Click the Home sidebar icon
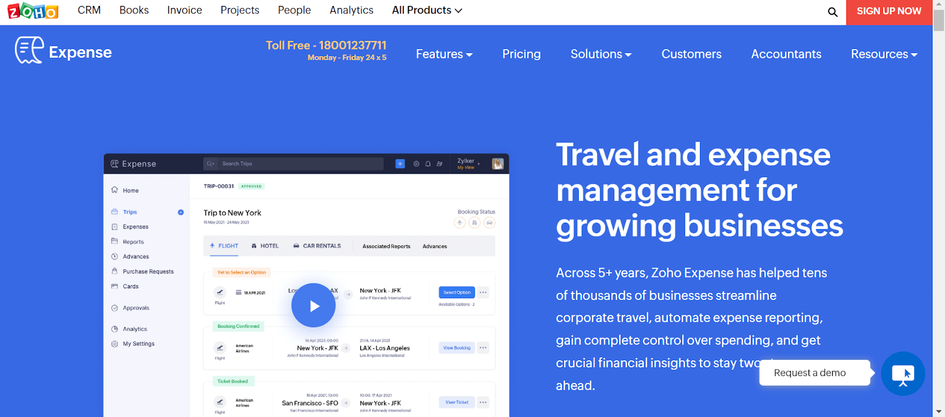 [115, 190]
